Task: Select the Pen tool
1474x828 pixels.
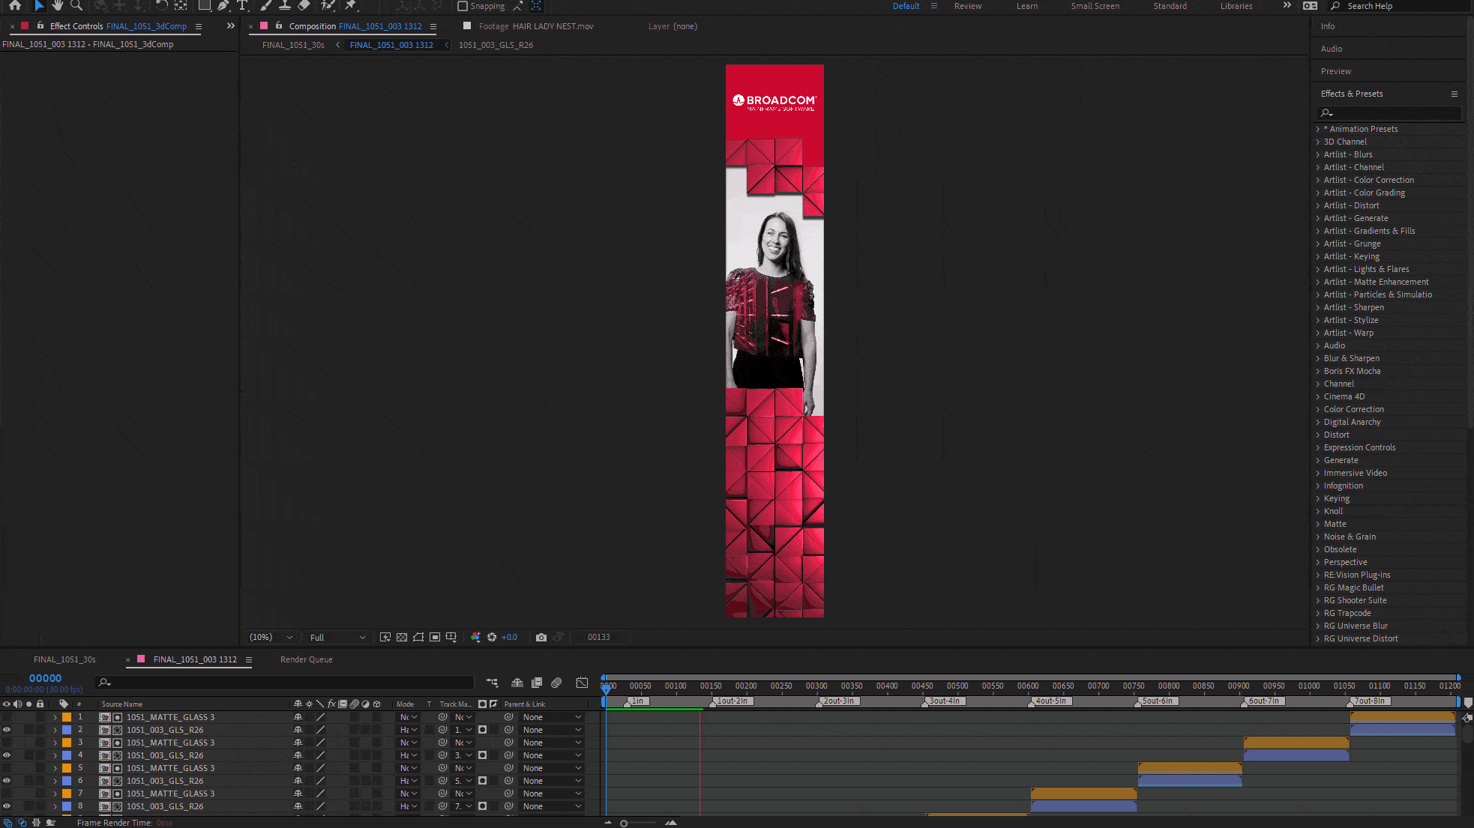Action: click(223, 5)
